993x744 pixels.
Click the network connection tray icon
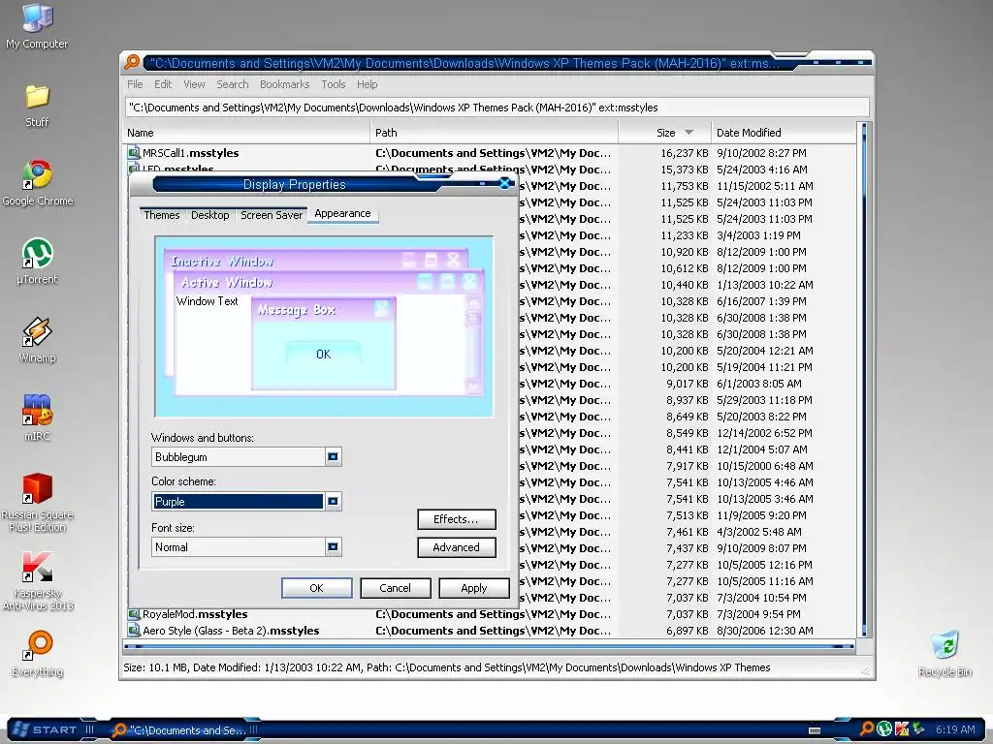tap(917, 728)
